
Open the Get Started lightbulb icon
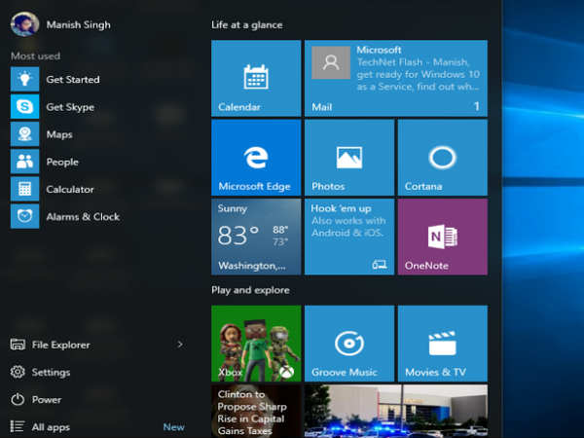24,79
